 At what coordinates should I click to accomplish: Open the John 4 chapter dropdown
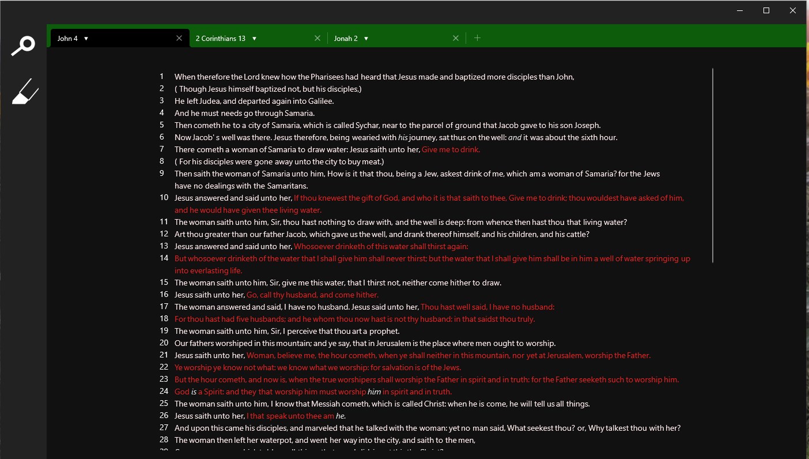[85, 38]
